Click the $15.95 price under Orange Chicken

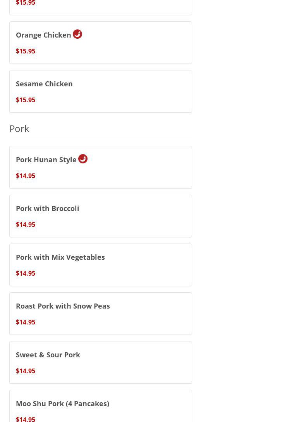point(26,51)
